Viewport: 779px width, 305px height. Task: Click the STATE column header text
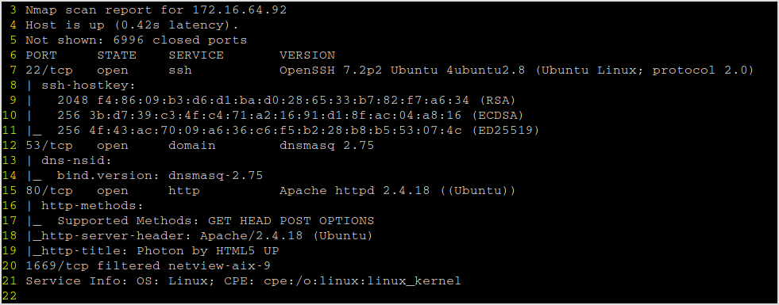click(116, 55)
